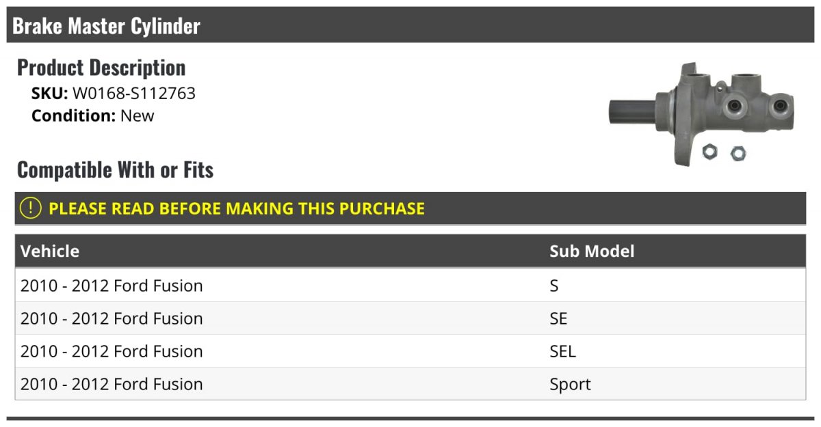Click the Compatible With or Fits heading
Screen dimensions: 821x427
coord(115,169)
